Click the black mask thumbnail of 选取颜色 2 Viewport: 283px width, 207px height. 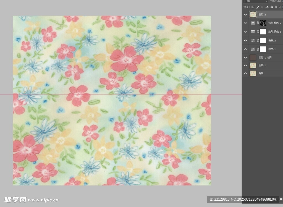click(263, 23)
